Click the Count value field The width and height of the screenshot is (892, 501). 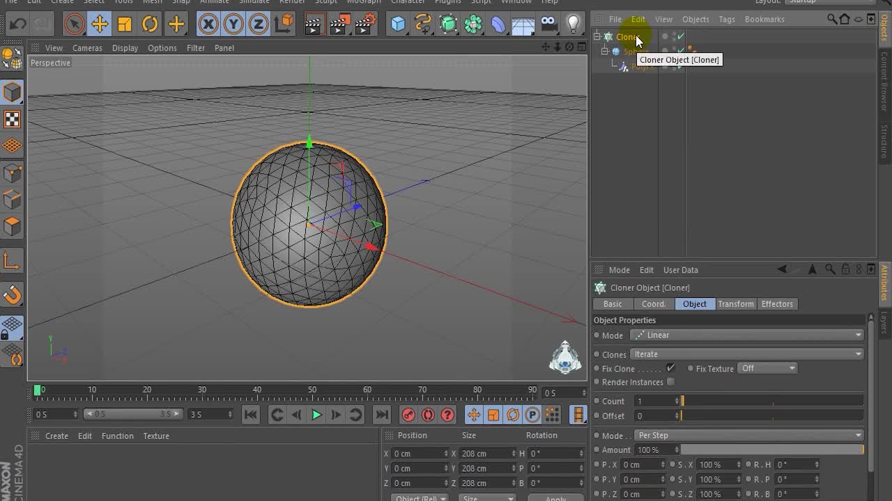coord(655,401)
